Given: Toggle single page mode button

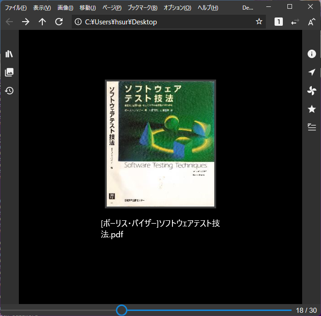Looking at the screenshot, I should (279, 22).
